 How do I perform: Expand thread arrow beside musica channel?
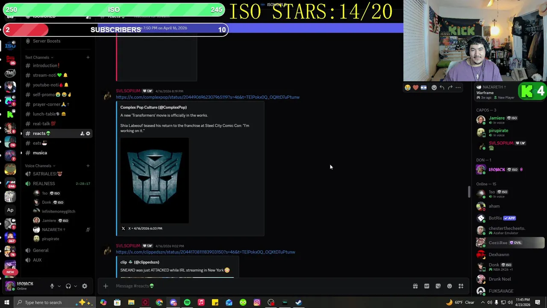(x=21, y=153)
